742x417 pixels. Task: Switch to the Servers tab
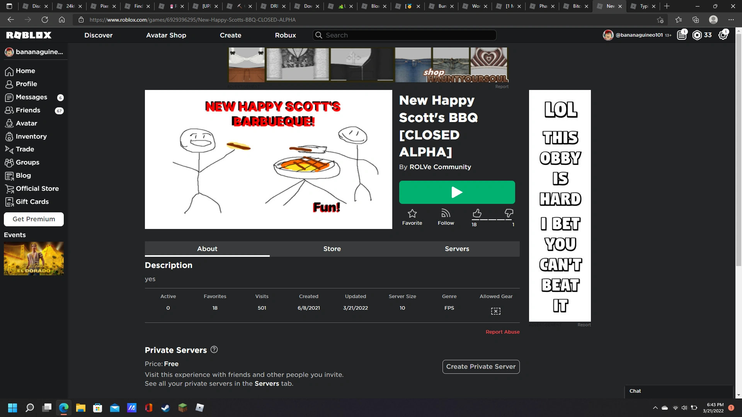click(457, 249)
